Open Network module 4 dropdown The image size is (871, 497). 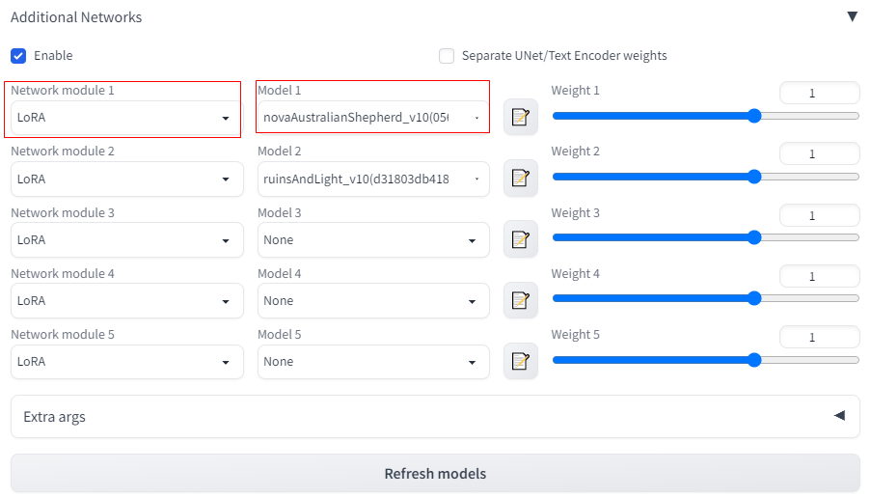point(127,301)
